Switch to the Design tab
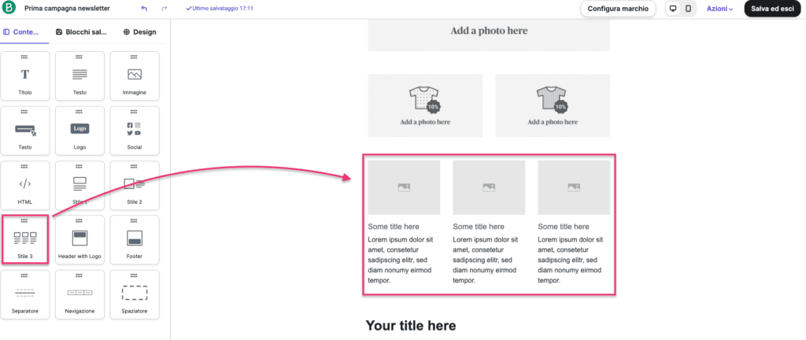Viewport: 806px width, 340px height. click(140, 31)
